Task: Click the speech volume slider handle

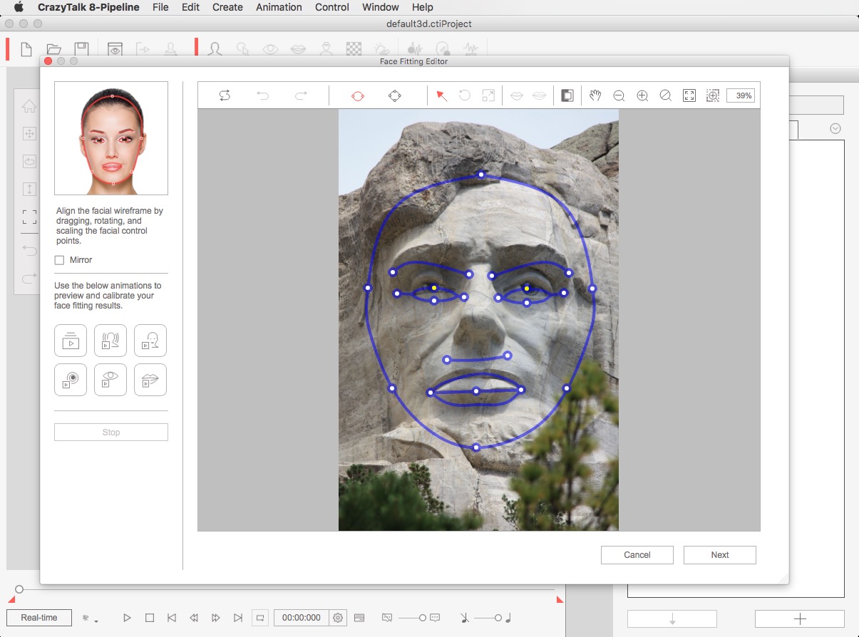Action: pyautogui.click(x=423, y=618)
